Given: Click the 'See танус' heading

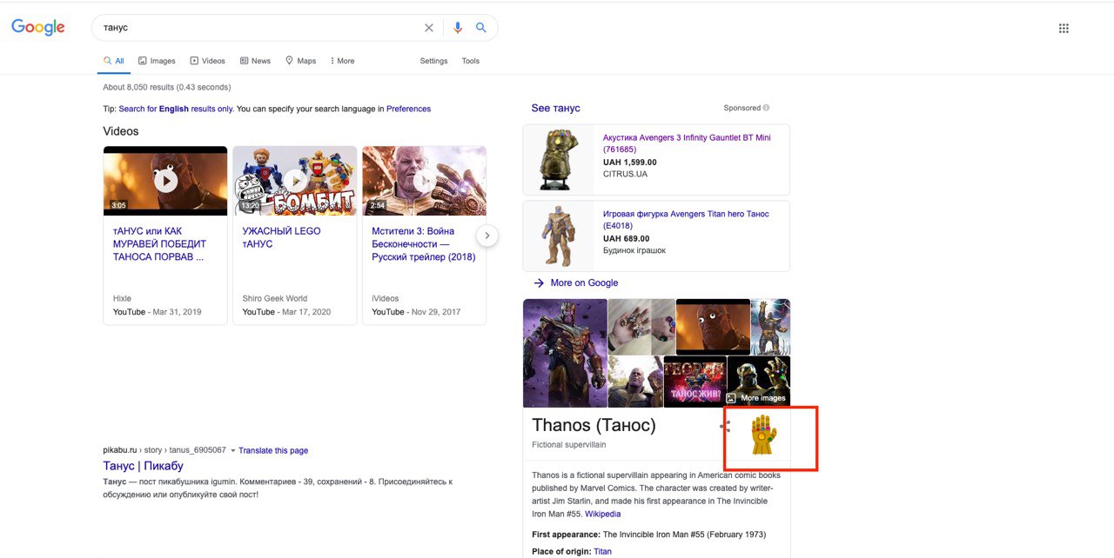Looking at the screenshot, I should [x=555, y=108].
